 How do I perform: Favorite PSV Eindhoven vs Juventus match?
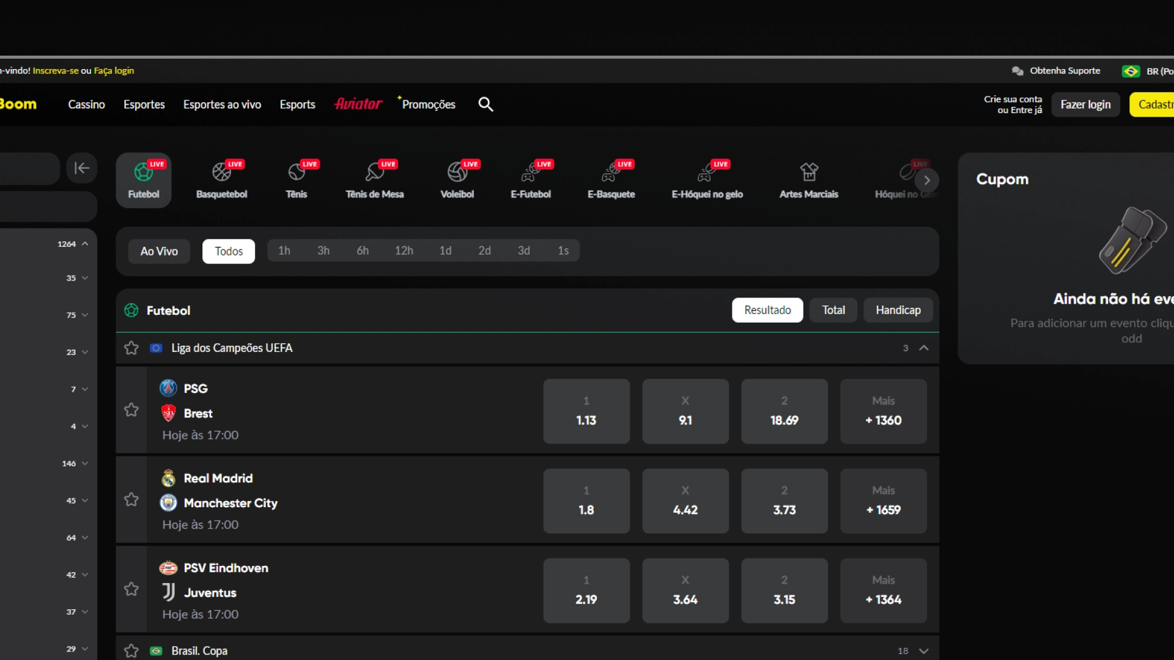[131, 589]
